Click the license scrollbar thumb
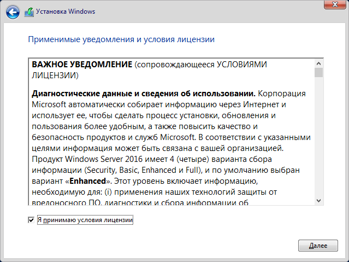 tap(318, 72)
